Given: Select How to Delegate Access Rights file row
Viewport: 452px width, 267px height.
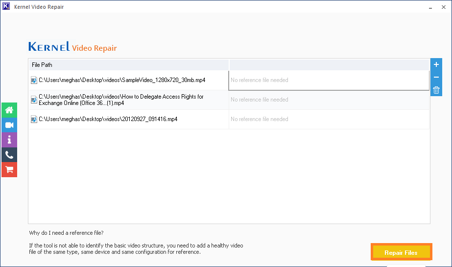Looking at the screenshot, I should click(x=129, y=100).
